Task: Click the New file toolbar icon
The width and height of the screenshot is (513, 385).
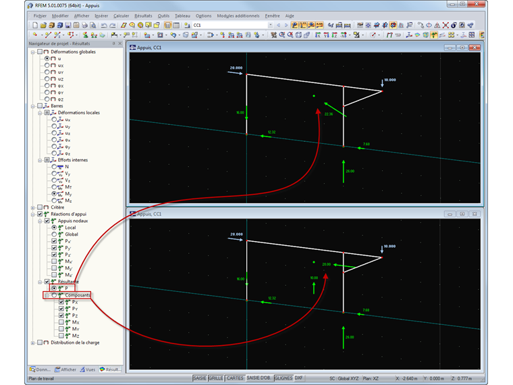Action: click(35, 25)
